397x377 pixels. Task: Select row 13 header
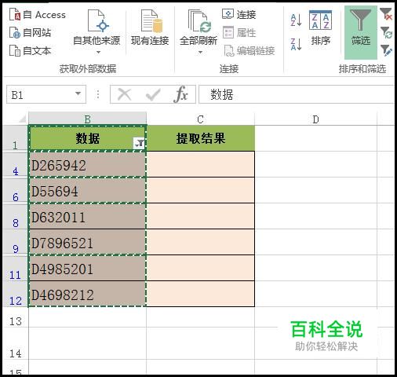pyautogui.click(x=15, y=317)
